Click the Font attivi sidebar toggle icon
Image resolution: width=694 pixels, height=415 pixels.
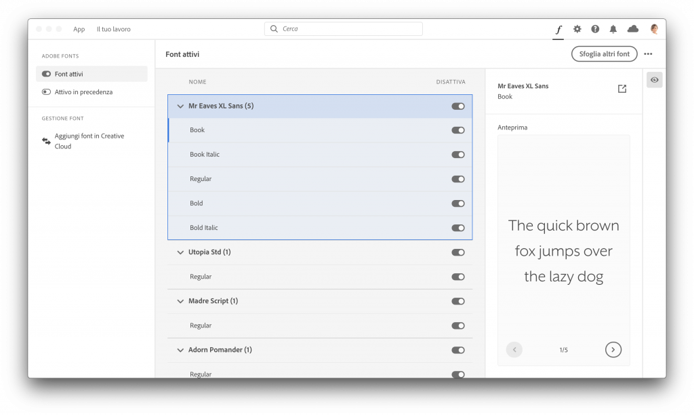[x=47, y=74]
